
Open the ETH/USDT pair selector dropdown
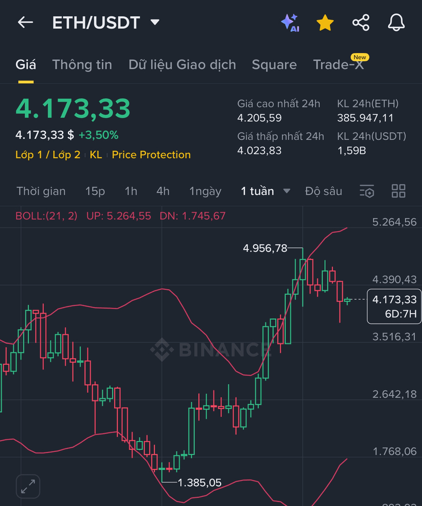tap(155, 22)
